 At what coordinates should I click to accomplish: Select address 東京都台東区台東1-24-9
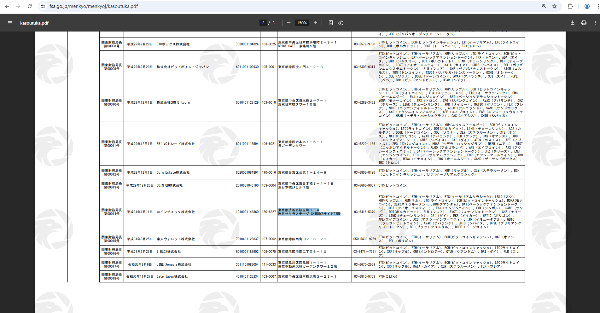[x=302, y=172]
